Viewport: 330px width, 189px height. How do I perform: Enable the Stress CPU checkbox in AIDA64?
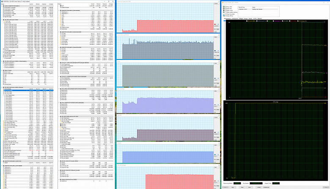pos(226,7)
